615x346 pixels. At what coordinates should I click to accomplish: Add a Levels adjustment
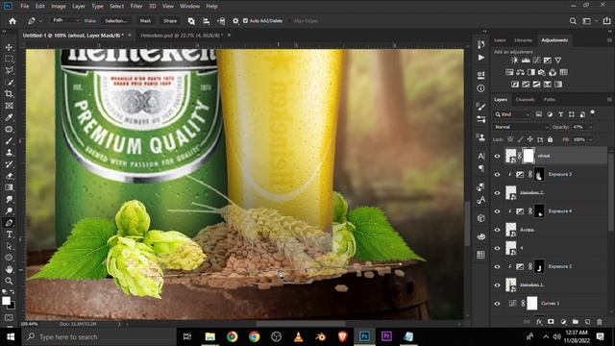tap(526, 60)
